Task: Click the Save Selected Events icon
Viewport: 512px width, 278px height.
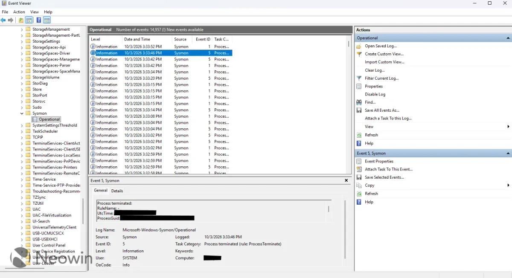Action: 359,177
